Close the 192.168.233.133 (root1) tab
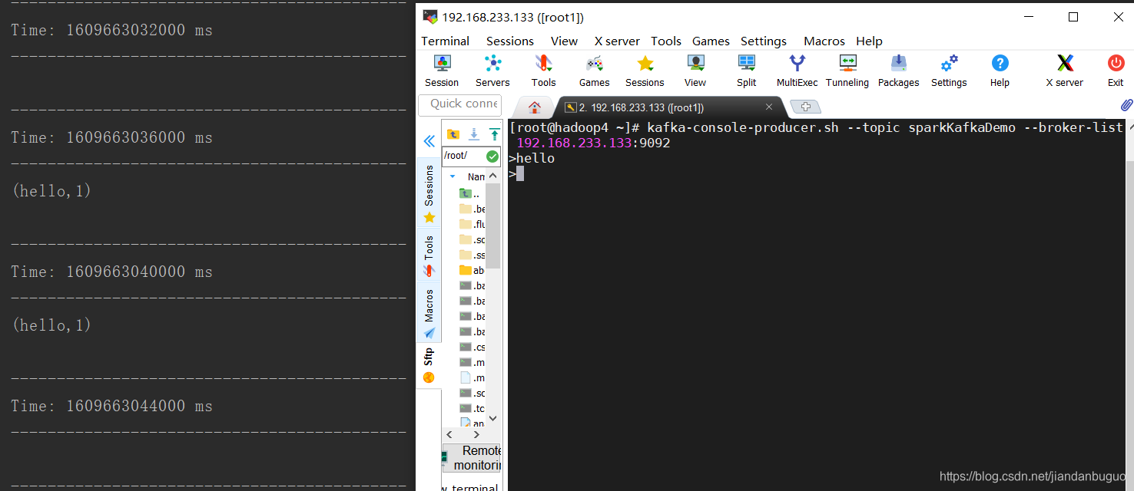The image size is (1134, 491). click(769, 107)
